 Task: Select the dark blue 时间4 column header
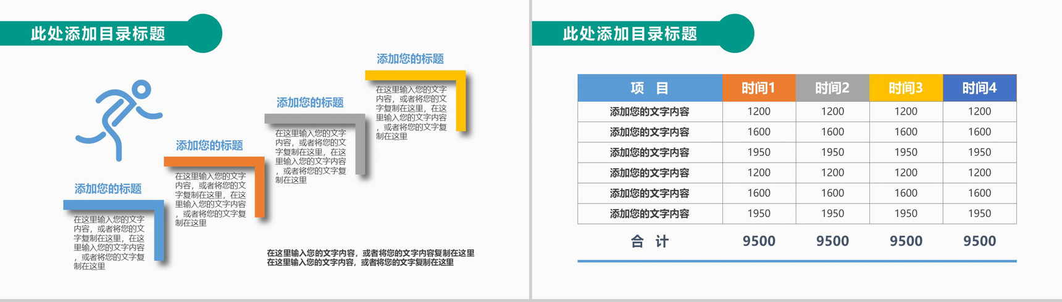[x=979, y=88]
